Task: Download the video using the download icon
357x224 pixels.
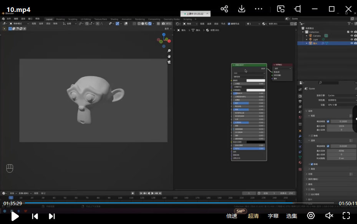Action: [x=242, y=9]
